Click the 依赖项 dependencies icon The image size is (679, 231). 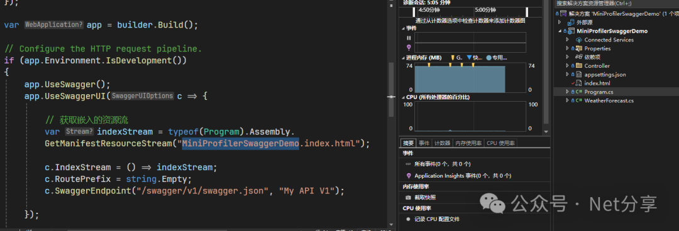[579, 56]
